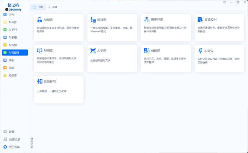Click the feedback icon in title bar
This screenshot has height=153, width=248.
(224, 2)
